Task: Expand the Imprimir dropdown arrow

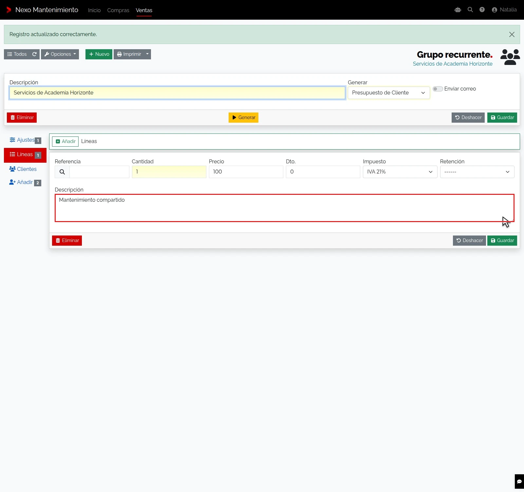Action: click(x=147, y=54)
